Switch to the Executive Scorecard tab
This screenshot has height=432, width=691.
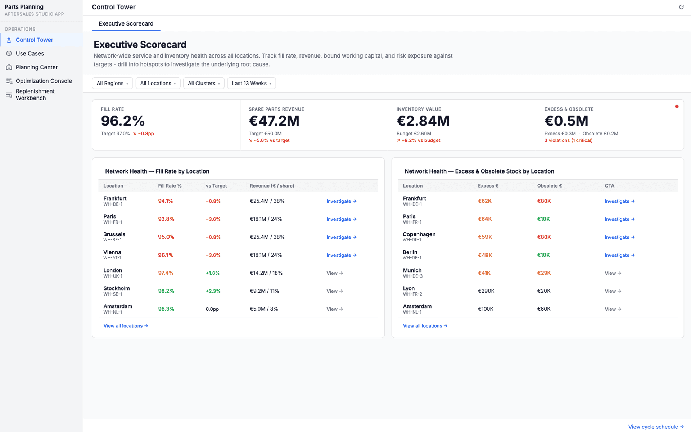pyautogui.click(x=126, y=24)
